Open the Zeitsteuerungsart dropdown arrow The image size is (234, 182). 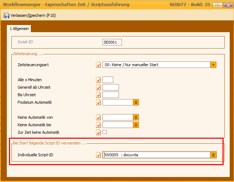coord(213,65)
